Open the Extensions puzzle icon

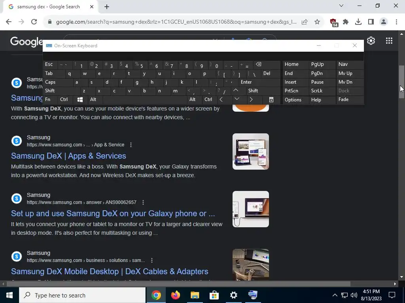tap(346, 22)
